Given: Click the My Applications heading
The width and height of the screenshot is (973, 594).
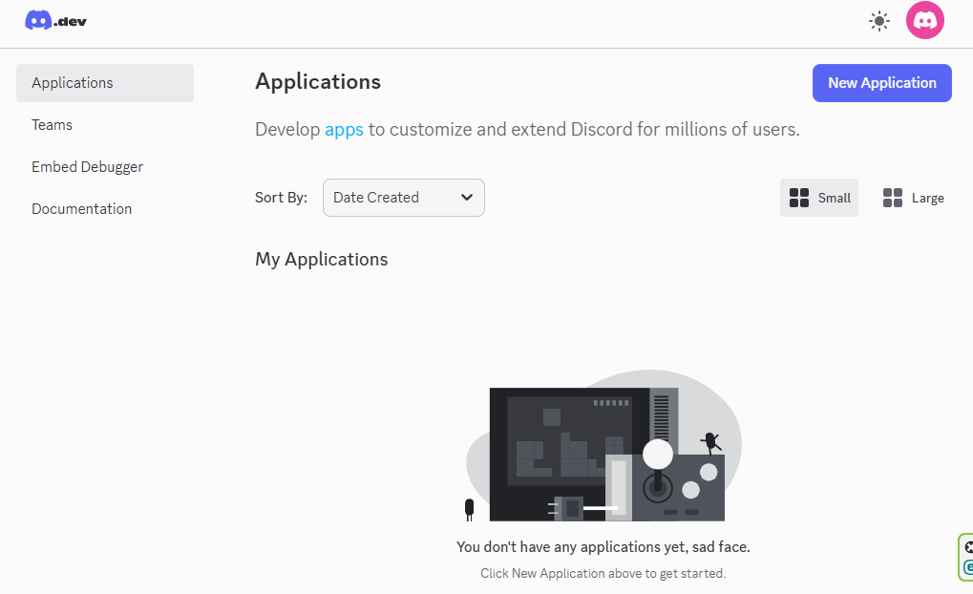Looking at the screenshot, I should 321,260.
